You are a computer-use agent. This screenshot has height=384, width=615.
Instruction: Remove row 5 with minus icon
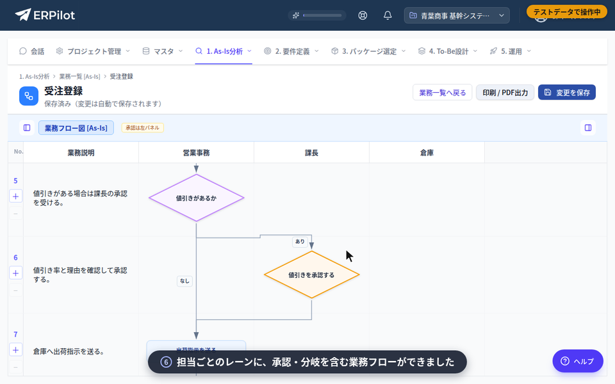(x=15, y=214)
